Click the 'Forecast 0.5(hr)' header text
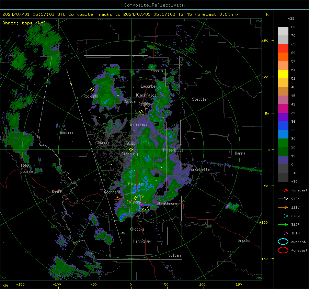This screenshot has width=309, height=289. click(x=216, y=14)
